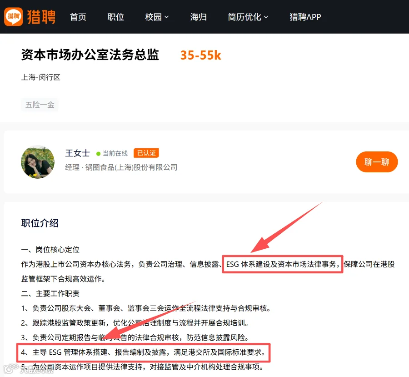Expand the 简历优化 dropdown chevron
This screenshot has height=377, width=409.
point(266,17)
